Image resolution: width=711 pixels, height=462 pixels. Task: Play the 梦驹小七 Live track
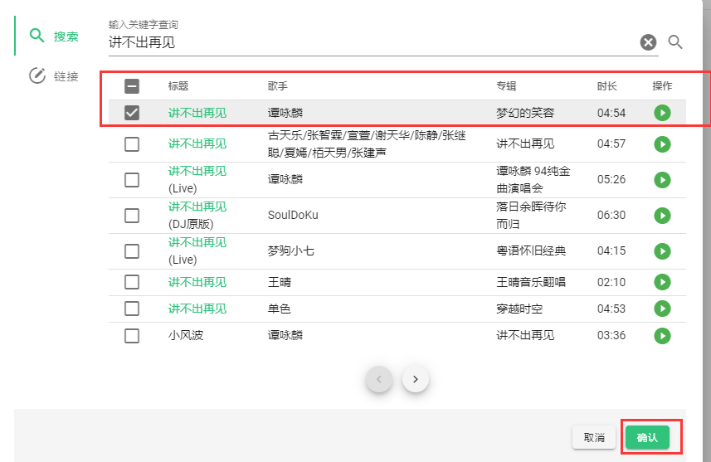(x=662, y=250)
